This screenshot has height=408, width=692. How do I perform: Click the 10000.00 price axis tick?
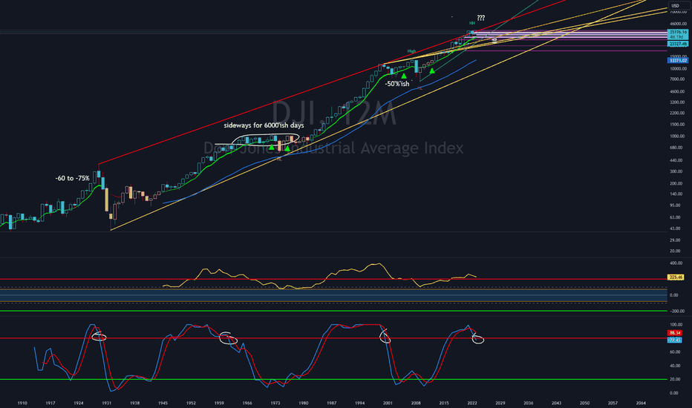679,69
